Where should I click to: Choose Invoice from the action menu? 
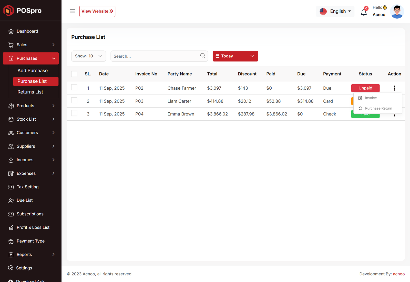(371, 98)
